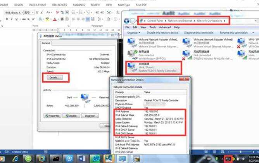This screenshot has height=163, width=259.
Task: Click the Text Effects icon
Action: pyautogui.click(x=40, y=19)
